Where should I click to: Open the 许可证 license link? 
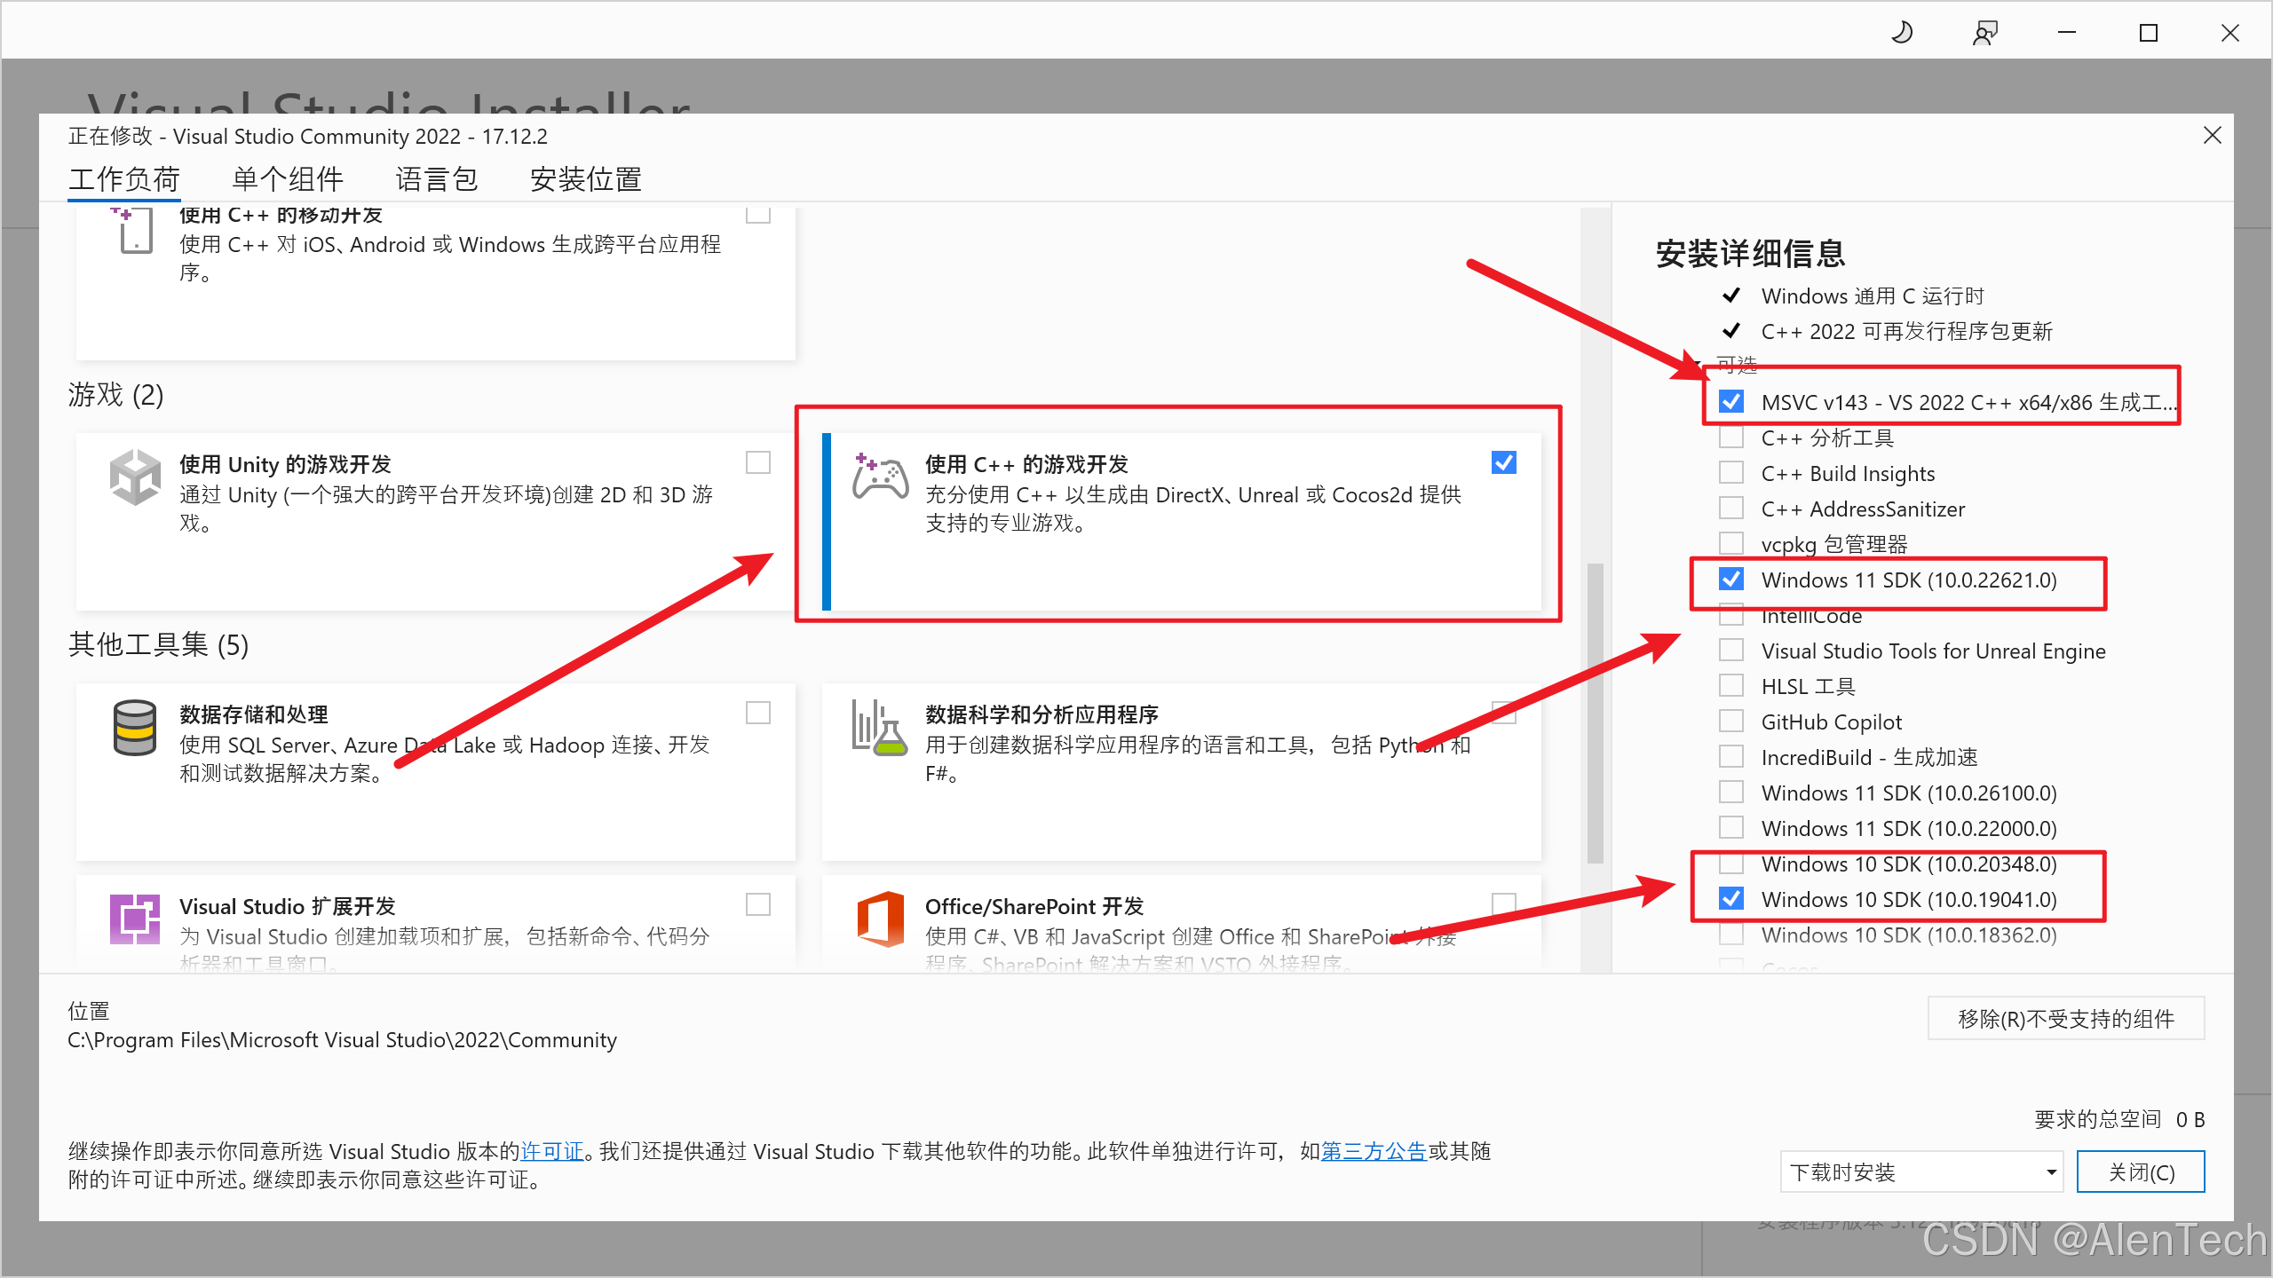552,1151
